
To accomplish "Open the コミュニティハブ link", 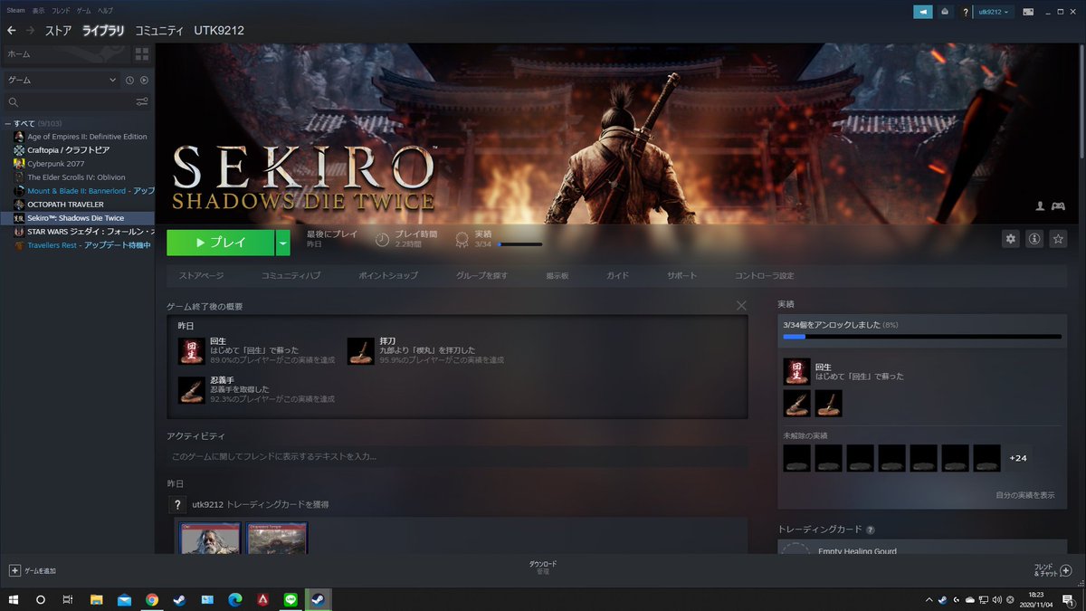I will point(291,275).
